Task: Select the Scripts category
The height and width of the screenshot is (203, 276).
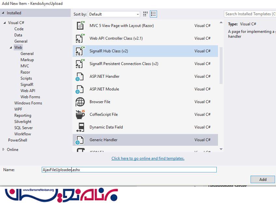Action: [26, 78]
